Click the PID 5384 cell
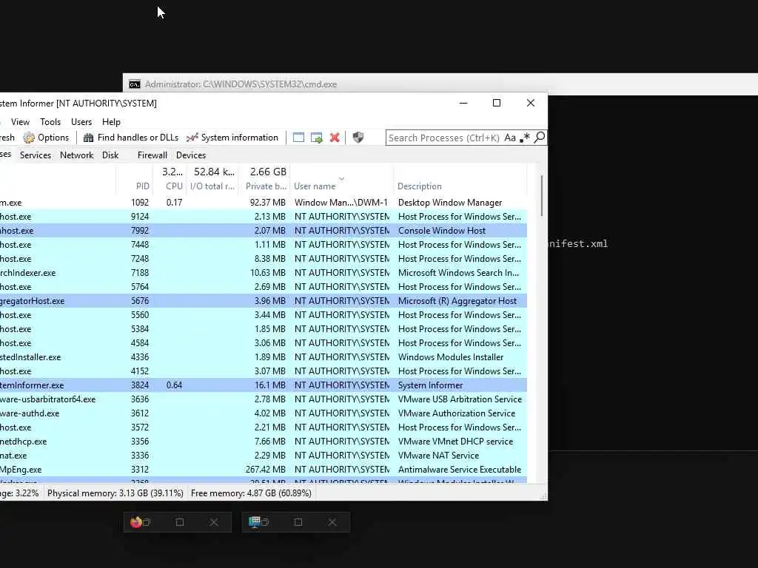 [x=140, y=329]
